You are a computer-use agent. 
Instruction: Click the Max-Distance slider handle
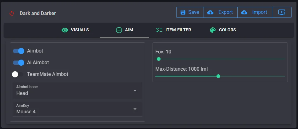click(218, 76)
